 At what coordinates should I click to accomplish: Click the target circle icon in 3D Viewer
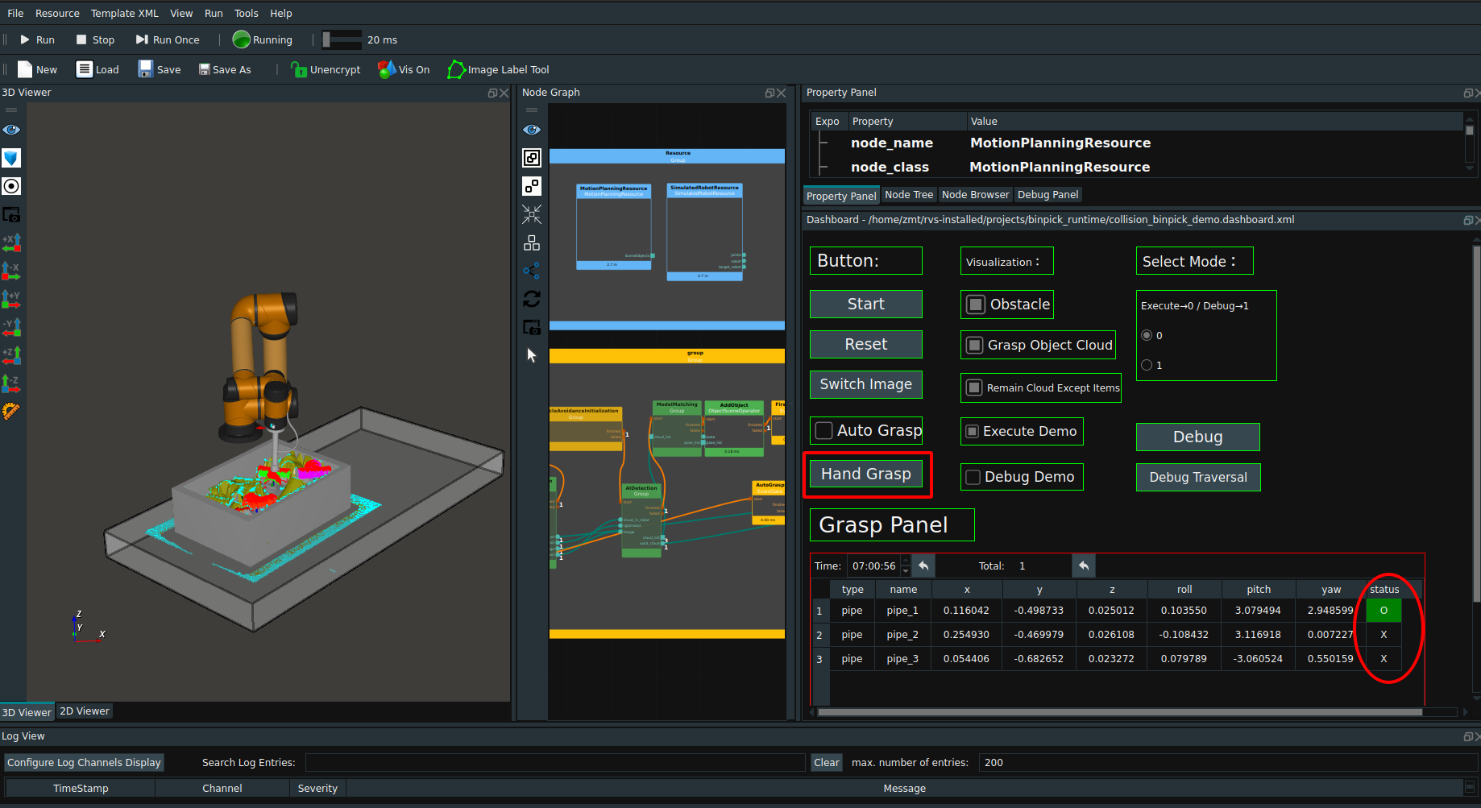pyautogui.click(x=11, y=186)
